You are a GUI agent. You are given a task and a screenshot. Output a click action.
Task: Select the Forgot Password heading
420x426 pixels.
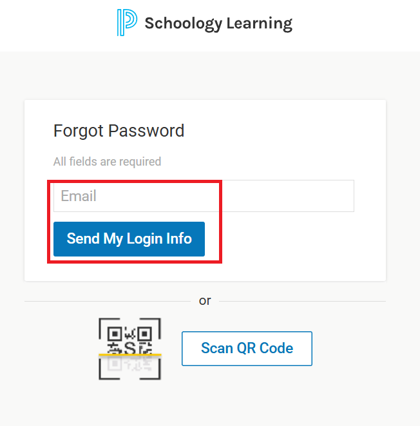click(119, 131)
